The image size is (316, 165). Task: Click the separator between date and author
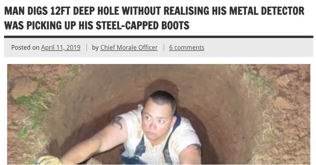point(87,48)
